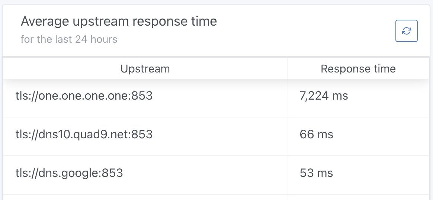The height and width of the screenshot is (200, 433).
Task: Click the 7,224 ms response time value
Action: [324, 96]
